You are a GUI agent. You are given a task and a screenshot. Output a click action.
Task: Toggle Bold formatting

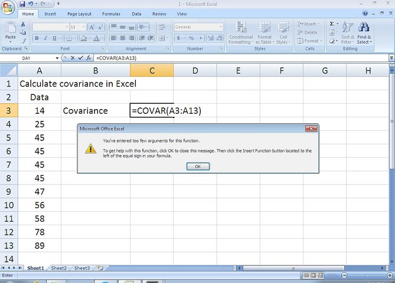37,38
